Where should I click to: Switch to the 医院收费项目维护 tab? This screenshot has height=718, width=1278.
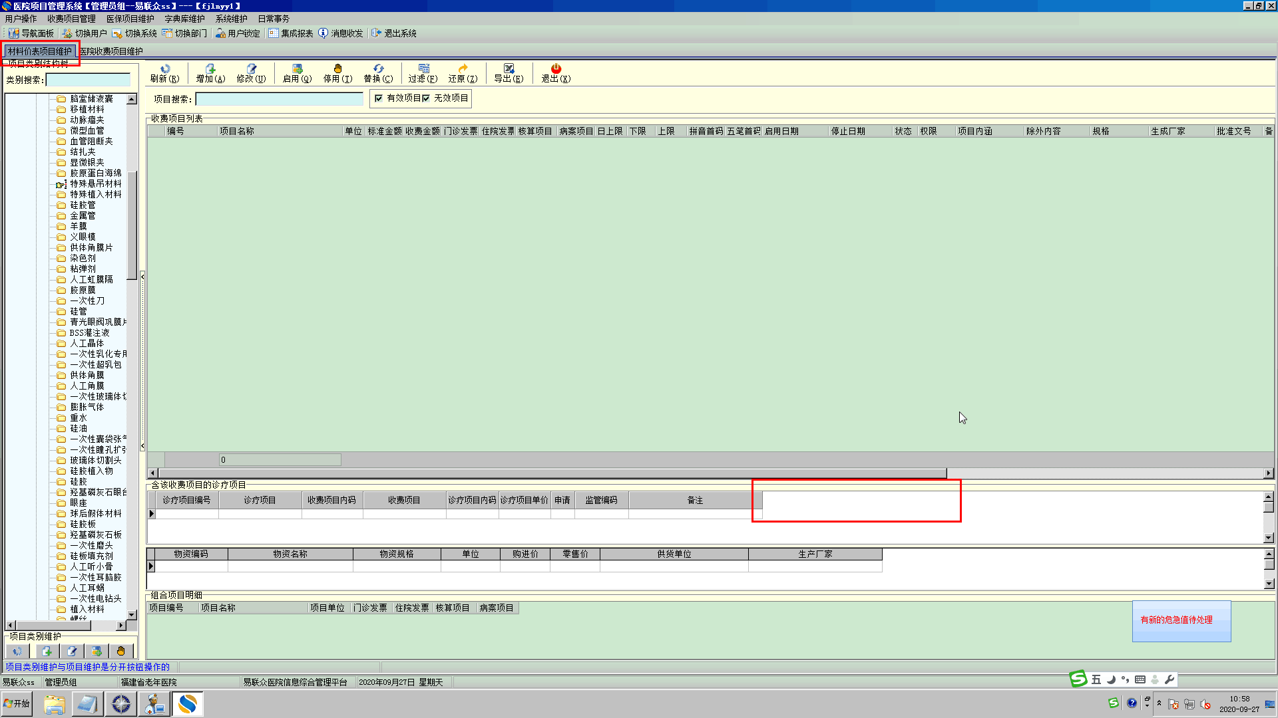point(112,51)
